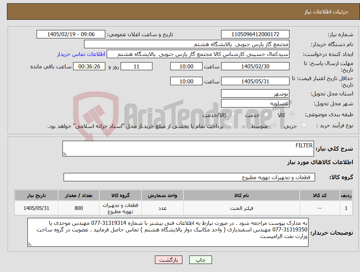Click the announcement date field 1405/02/19 - 09:06
The width and height of the screenshot is (360, 272).
click(71, 34)
